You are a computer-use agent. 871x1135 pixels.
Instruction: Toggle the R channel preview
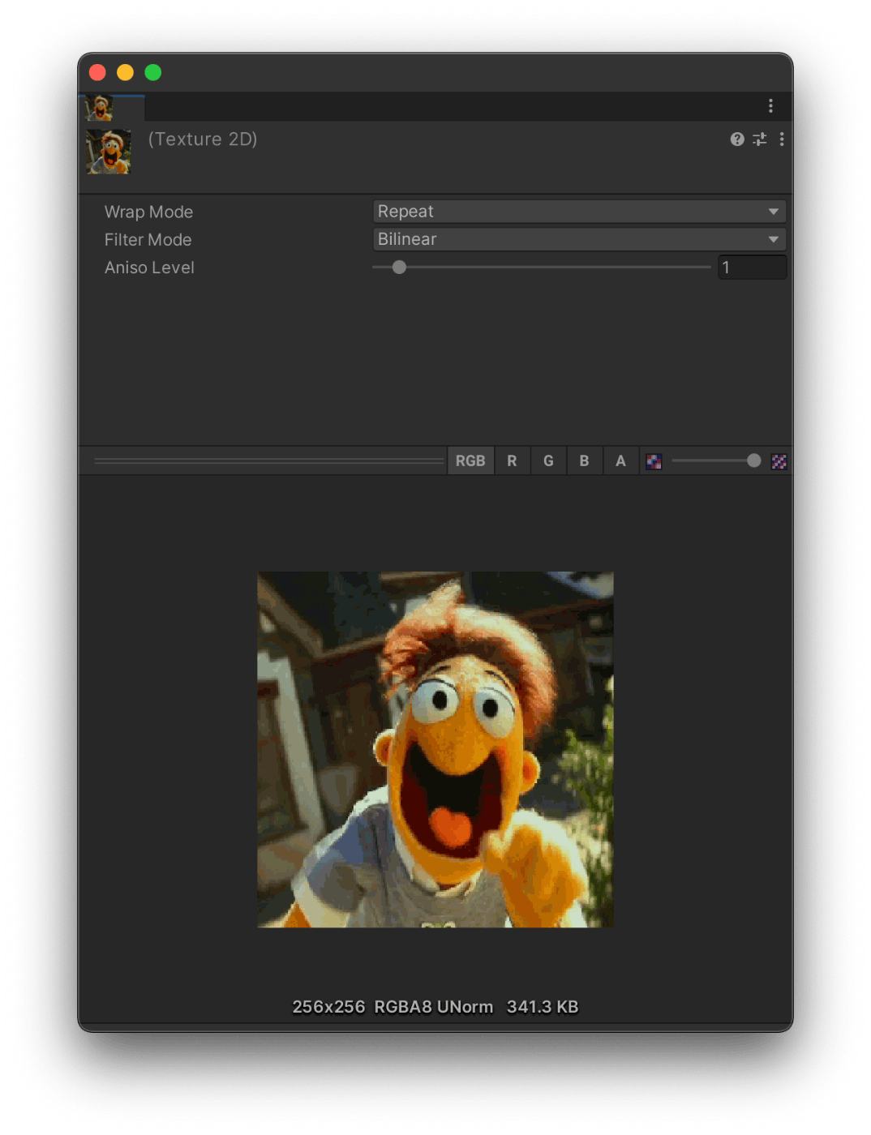(x=512, y=461)
